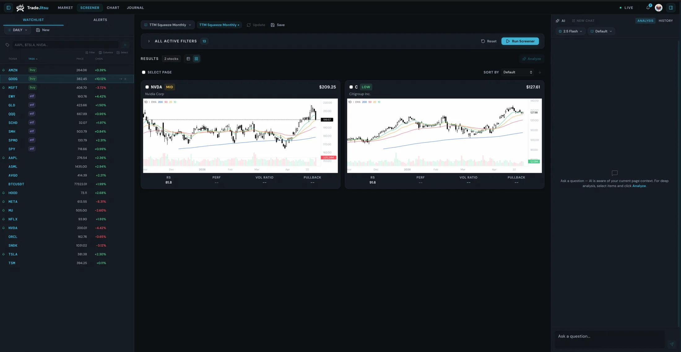Switch to the ALERTS tab

coord(100,20)
